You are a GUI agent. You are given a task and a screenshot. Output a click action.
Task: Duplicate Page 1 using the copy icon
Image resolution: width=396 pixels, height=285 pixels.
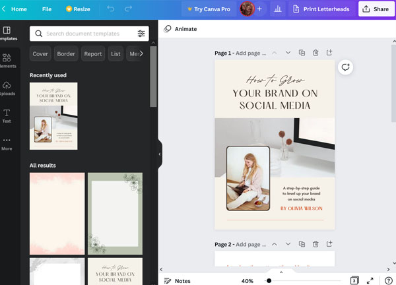[302, 53]
